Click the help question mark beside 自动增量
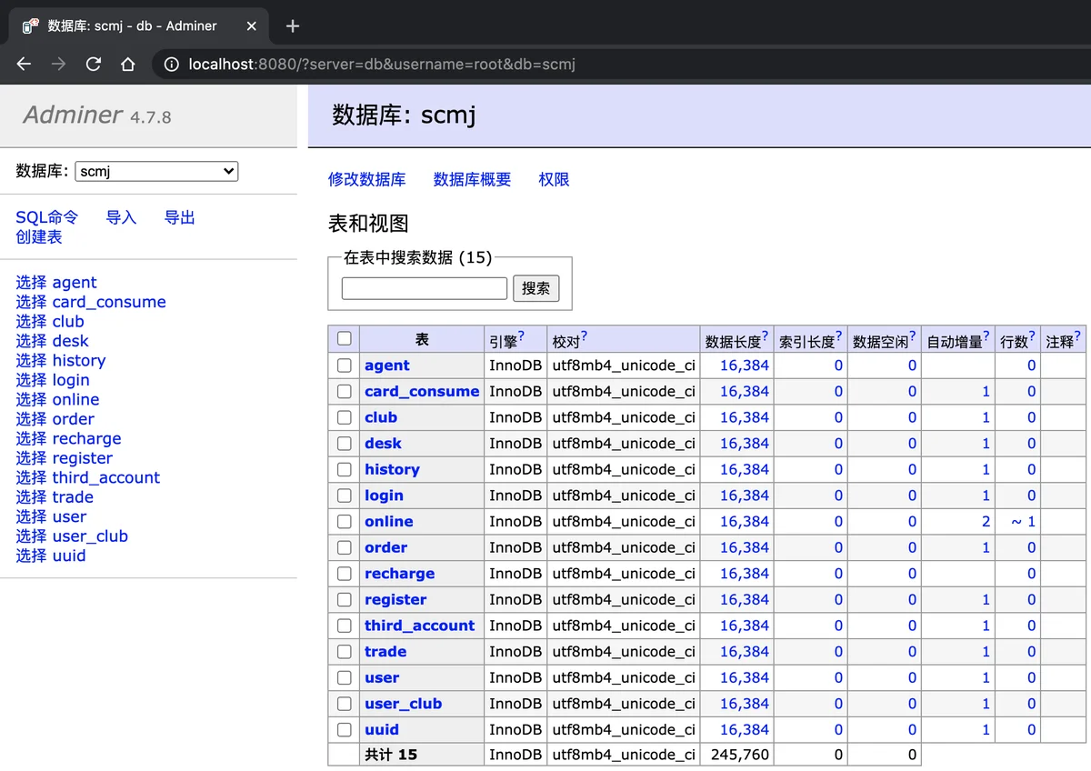This screenshot has height=771, width=1091. pos(986,335)
